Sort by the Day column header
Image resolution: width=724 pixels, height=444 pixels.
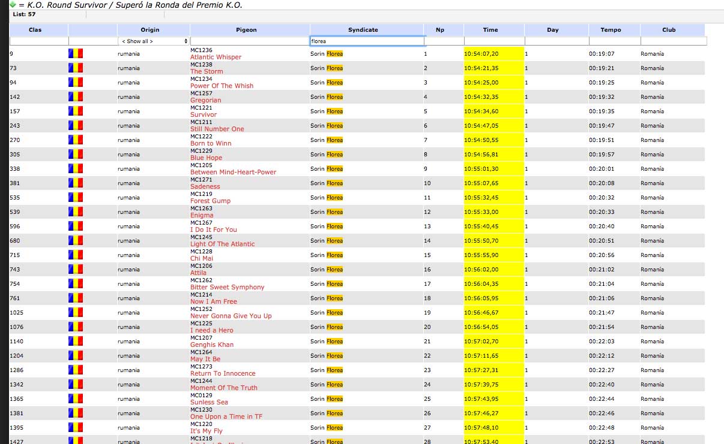point(553,29)
